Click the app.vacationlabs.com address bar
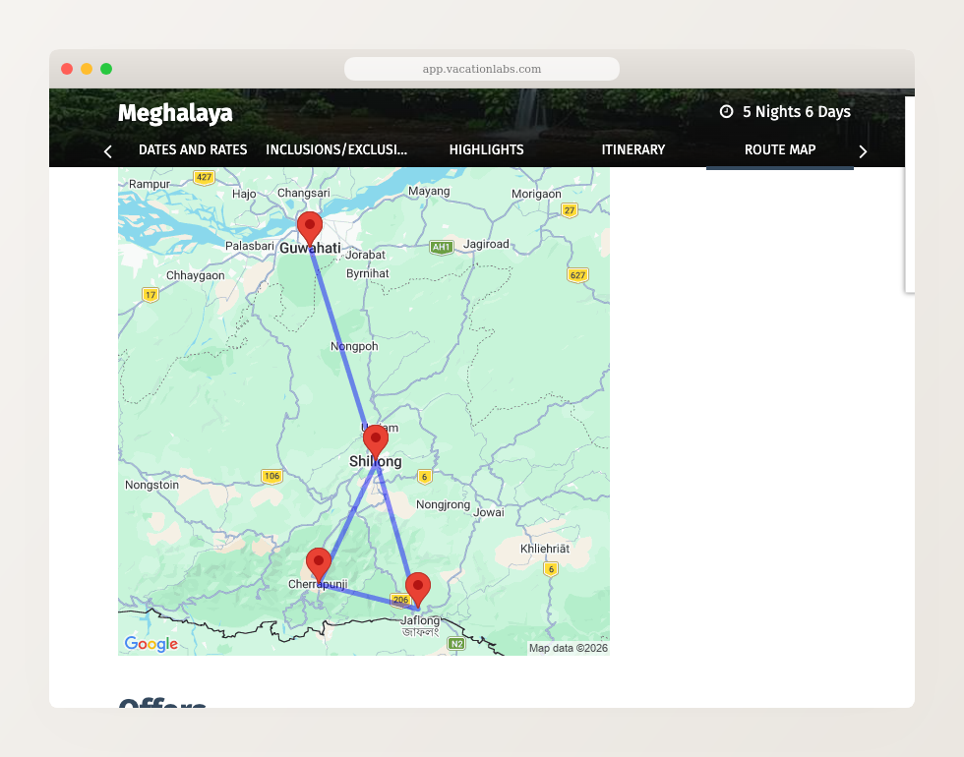 [482, 69]
